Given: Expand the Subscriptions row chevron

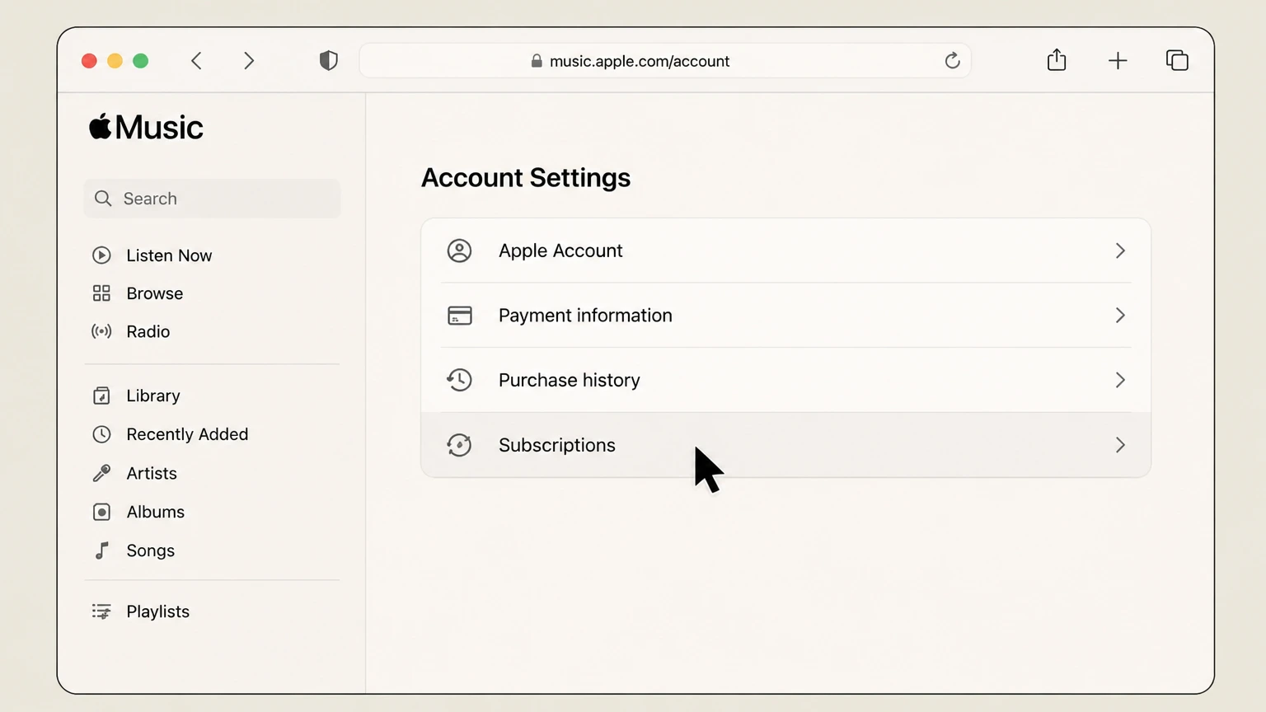Looking at the screenshot, I should pos(1120,445).
